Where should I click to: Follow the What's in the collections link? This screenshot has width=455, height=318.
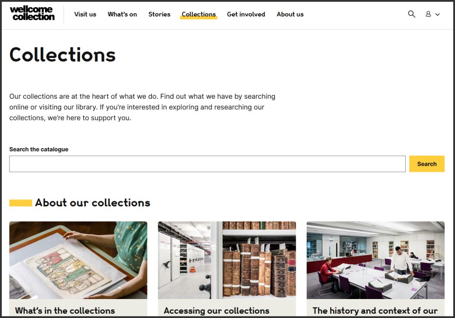point(65,310)
